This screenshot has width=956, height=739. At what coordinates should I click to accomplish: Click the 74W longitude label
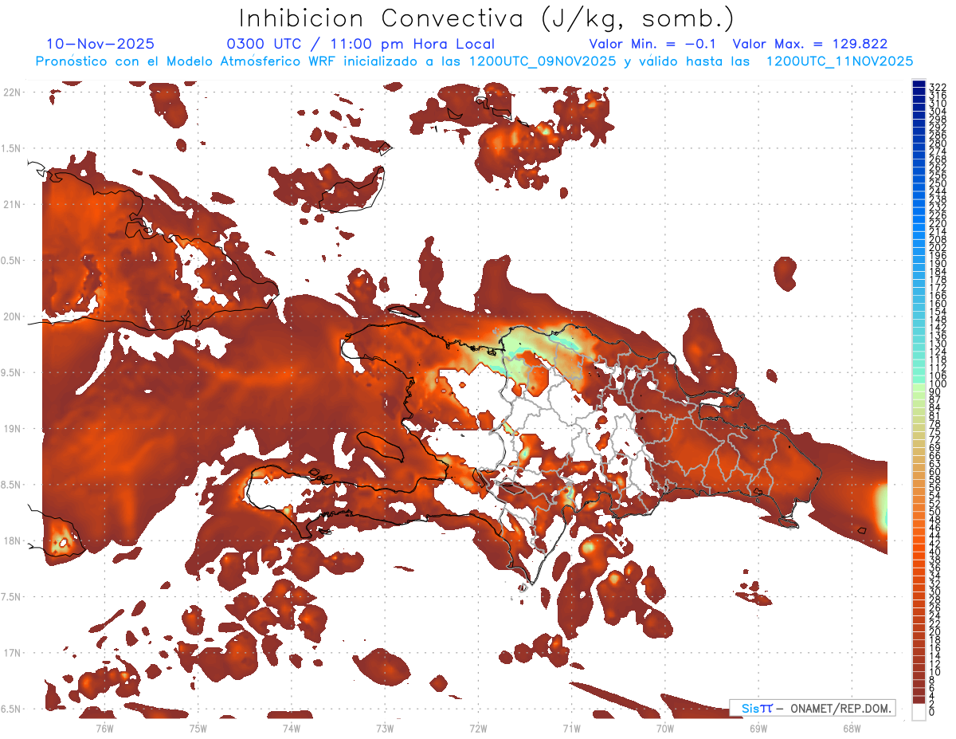291,728
